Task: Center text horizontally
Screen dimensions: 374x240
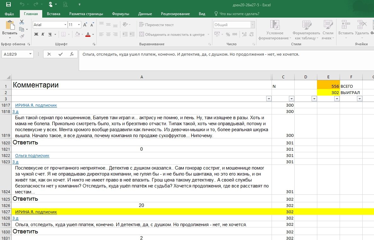Action: click(x=108, y=34)
